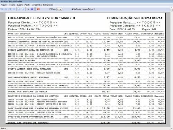
Task: Click the PEDIDO row for ADRIANA NACENA BRITO
Action: pos(86,73)
